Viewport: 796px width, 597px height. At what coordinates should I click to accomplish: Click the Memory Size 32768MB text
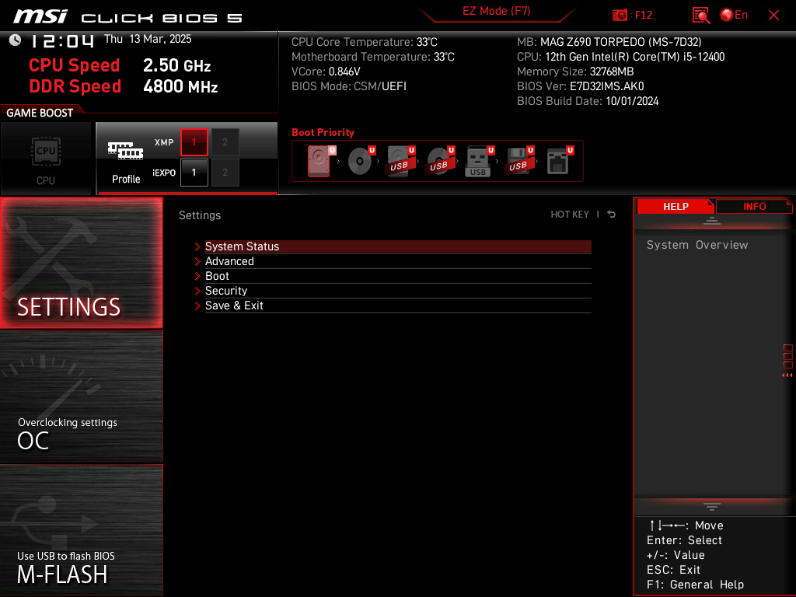[x=575, y=72]
